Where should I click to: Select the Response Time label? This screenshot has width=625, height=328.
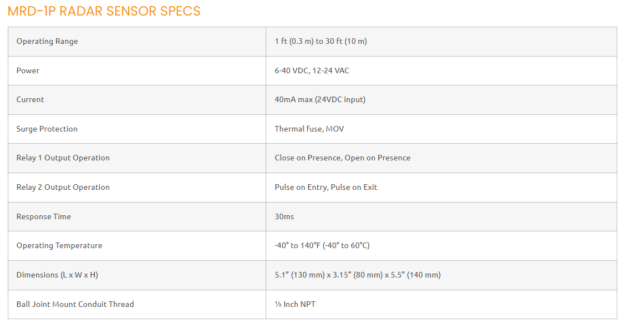point(43,216)
